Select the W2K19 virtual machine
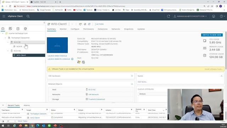The width and height of the screenshot is (227, 128). 19,47
